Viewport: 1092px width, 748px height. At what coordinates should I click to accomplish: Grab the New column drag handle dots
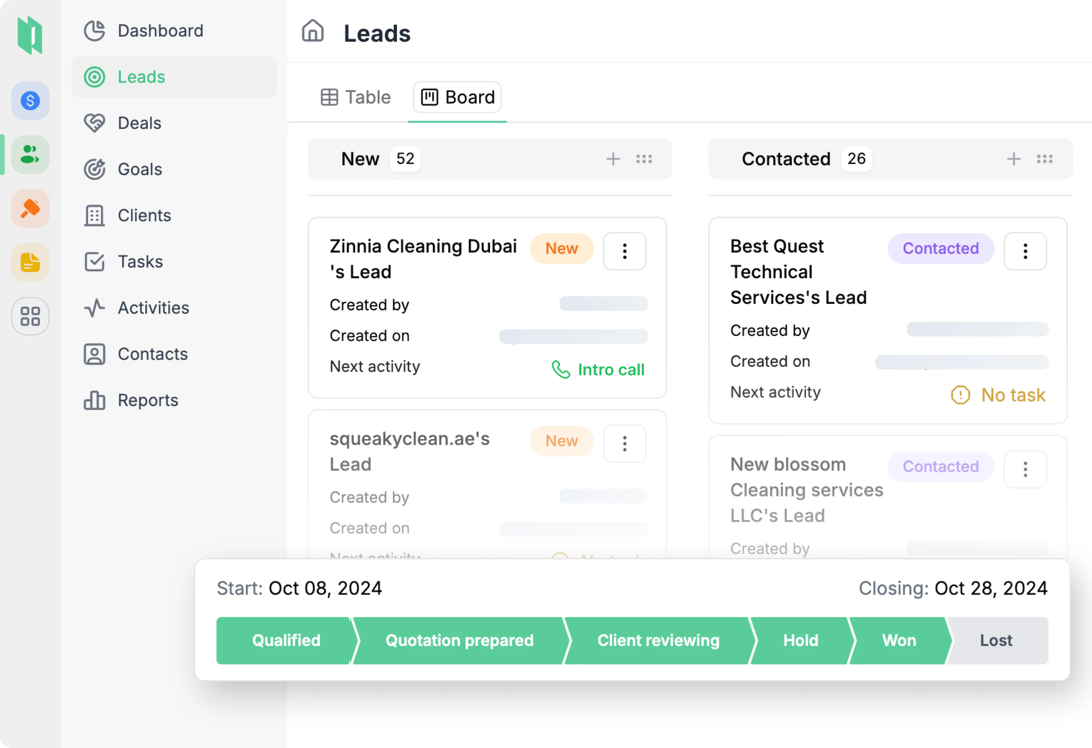point(644,159)
